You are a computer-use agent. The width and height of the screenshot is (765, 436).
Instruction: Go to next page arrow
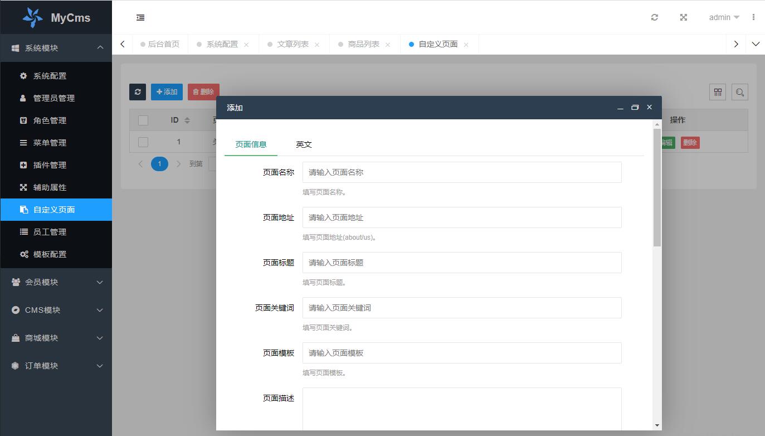(x=178, y=163)
